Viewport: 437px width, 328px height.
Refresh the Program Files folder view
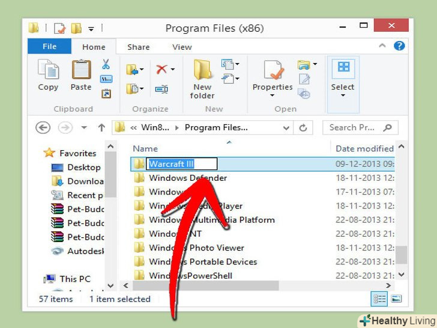click(303, 128)
